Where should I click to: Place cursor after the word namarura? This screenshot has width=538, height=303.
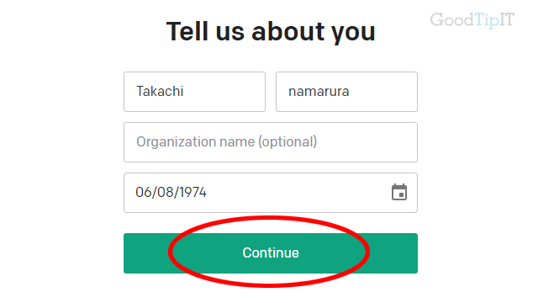tap(351, 92)
